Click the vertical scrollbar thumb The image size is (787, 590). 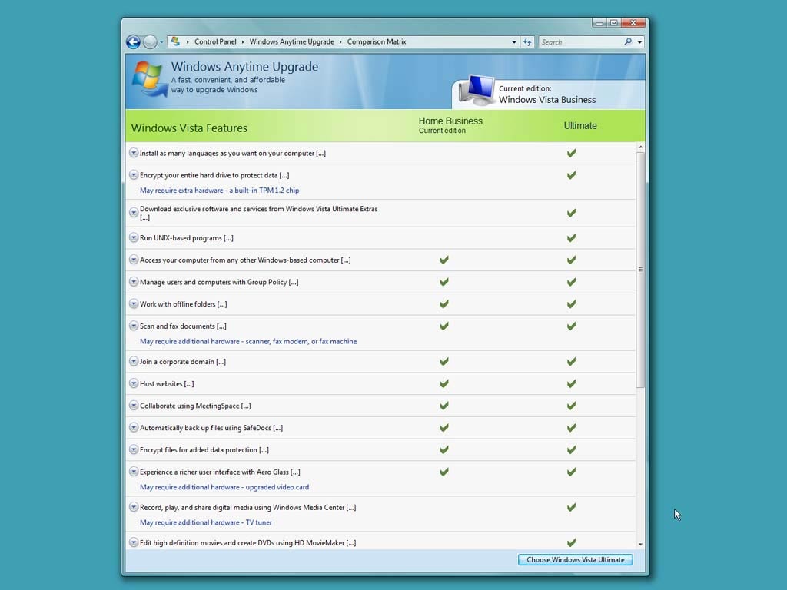[x=640, y=270]
